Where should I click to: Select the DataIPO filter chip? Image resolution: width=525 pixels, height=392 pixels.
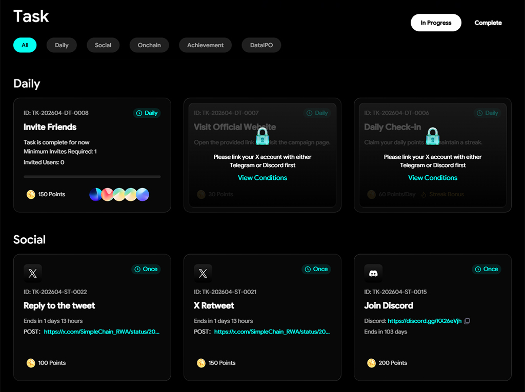(x=261, y=45)
